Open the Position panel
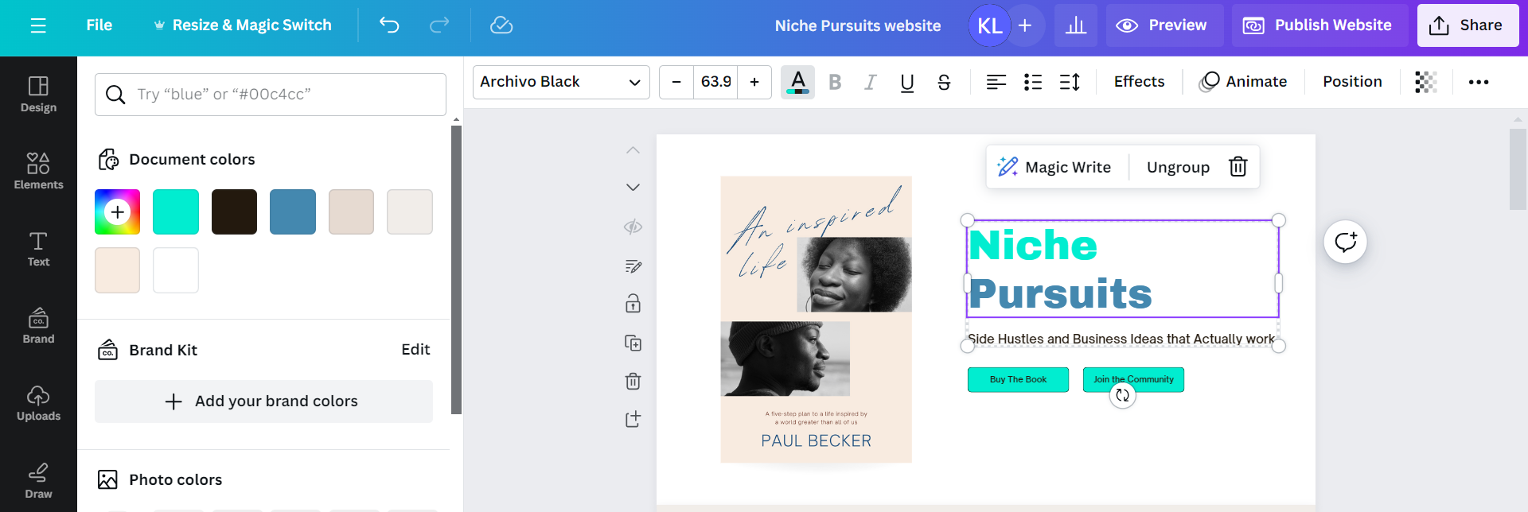 click(x=1352, y=82)
